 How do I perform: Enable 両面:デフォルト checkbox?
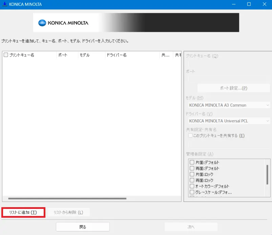192,169
